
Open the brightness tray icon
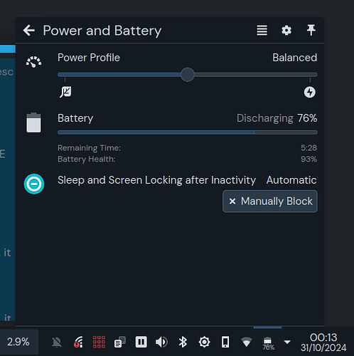(204, 342)
